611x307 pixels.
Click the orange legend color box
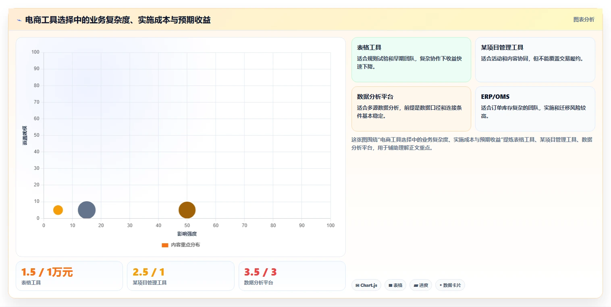coord(165,245)
